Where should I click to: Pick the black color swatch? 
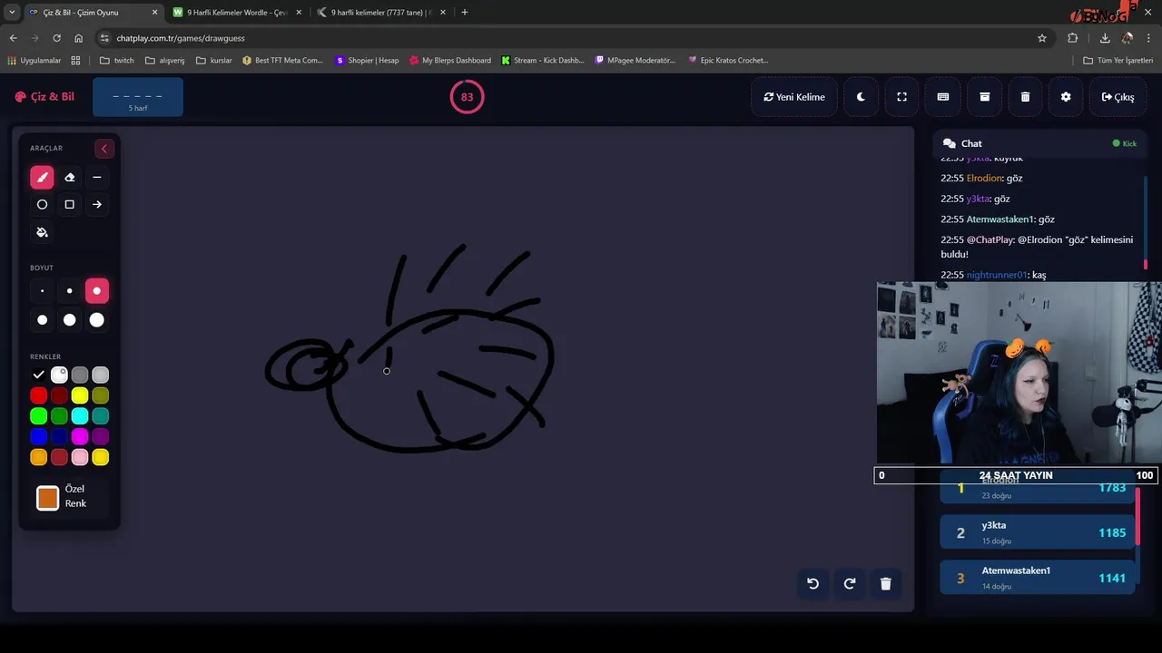pyautogui.click(x=38, y=375)
